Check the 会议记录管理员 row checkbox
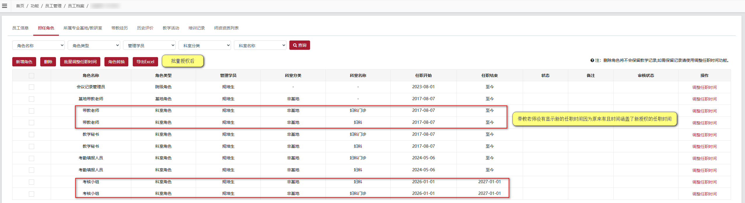Viewport: 745px width, 203px height. tap(32, 87)
